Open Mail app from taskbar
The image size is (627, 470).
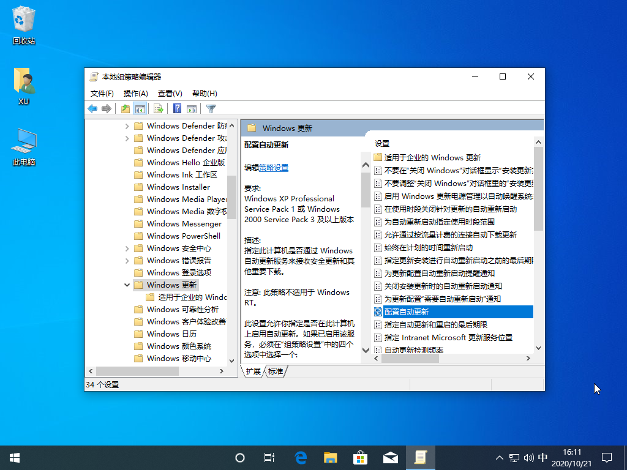click(390, 458)
